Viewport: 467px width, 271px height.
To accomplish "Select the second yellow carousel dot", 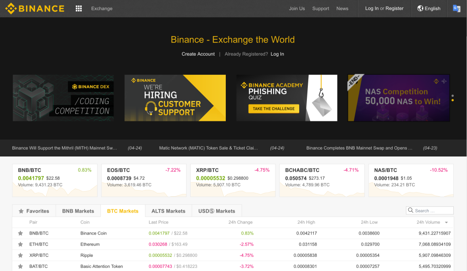I will (453, 100).
